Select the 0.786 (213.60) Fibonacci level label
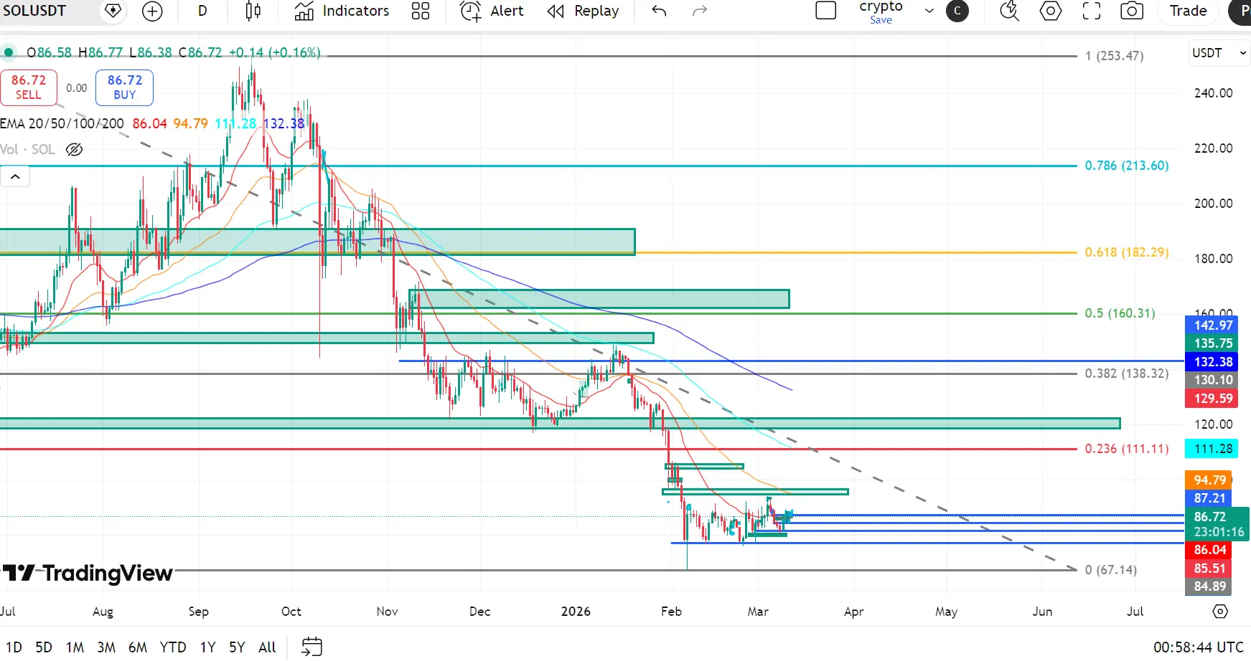 pos(1127,166)
